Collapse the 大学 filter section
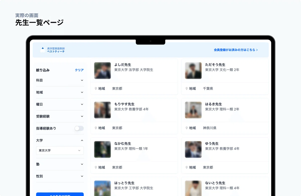Viewport: 301px width, 196px height. [82, 141]
